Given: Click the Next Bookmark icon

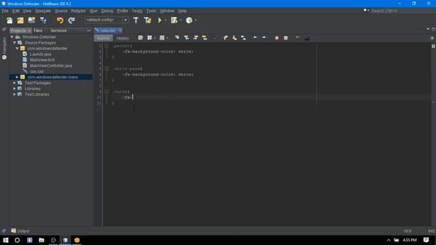Looking at the screenshot, I should pos(234,38).
